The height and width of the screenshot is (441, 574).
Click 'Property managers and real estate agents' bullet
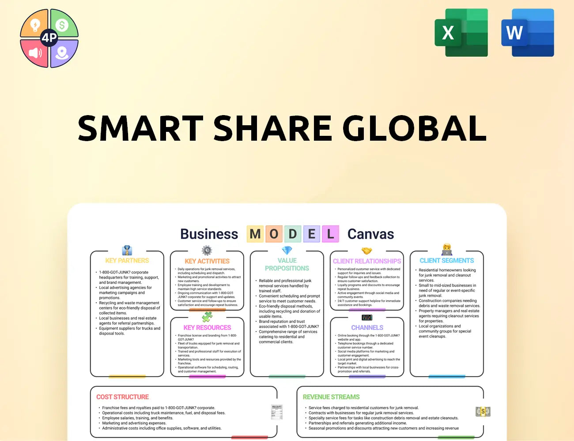click(x=447, y=316)
